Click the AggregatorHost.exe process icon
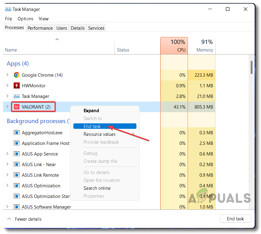This screenshot has width=261, height=234. (x=16, y=133)
